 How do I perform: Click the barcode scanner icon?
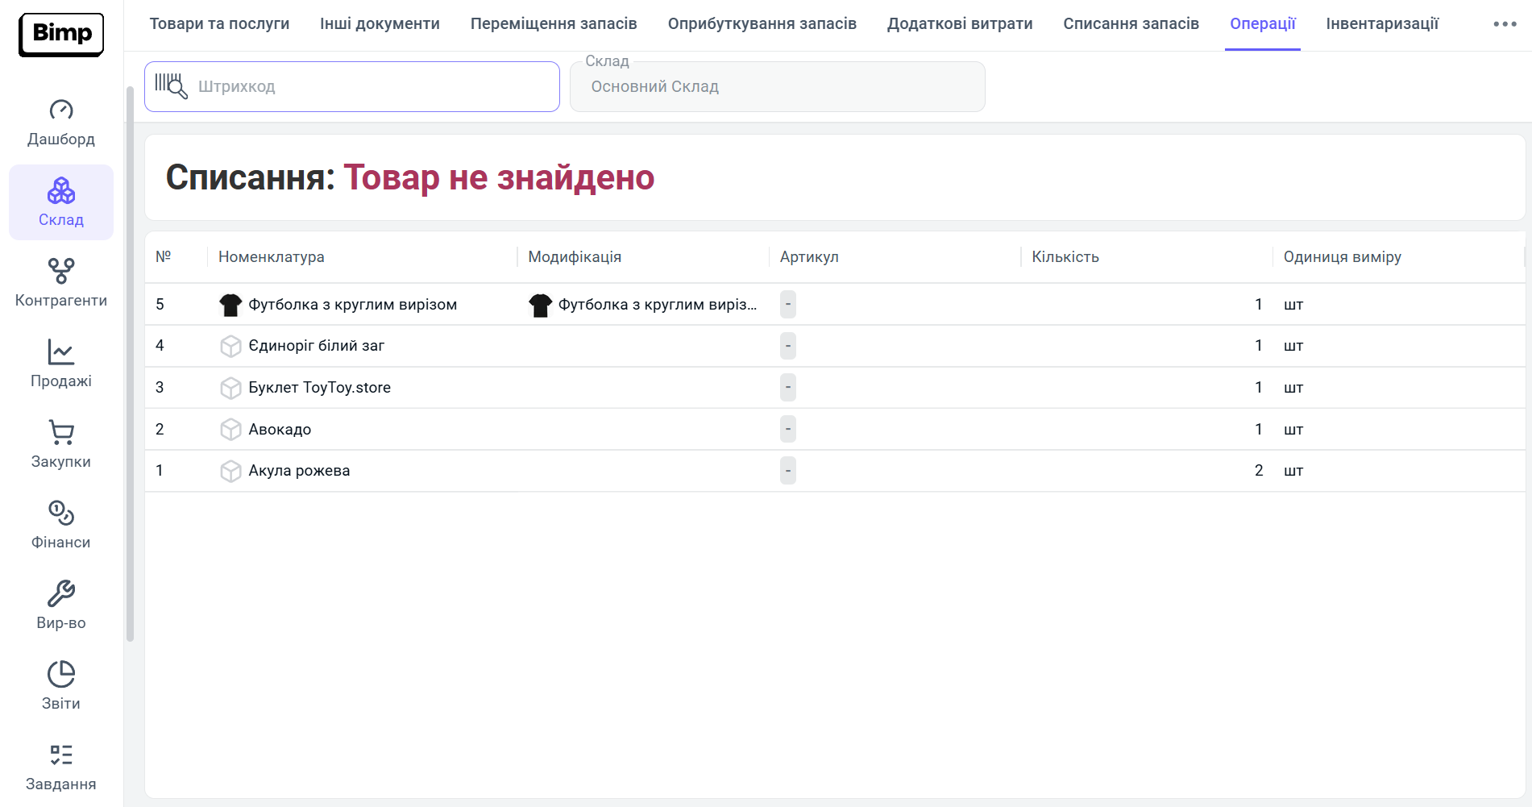[x=171, y=86]
